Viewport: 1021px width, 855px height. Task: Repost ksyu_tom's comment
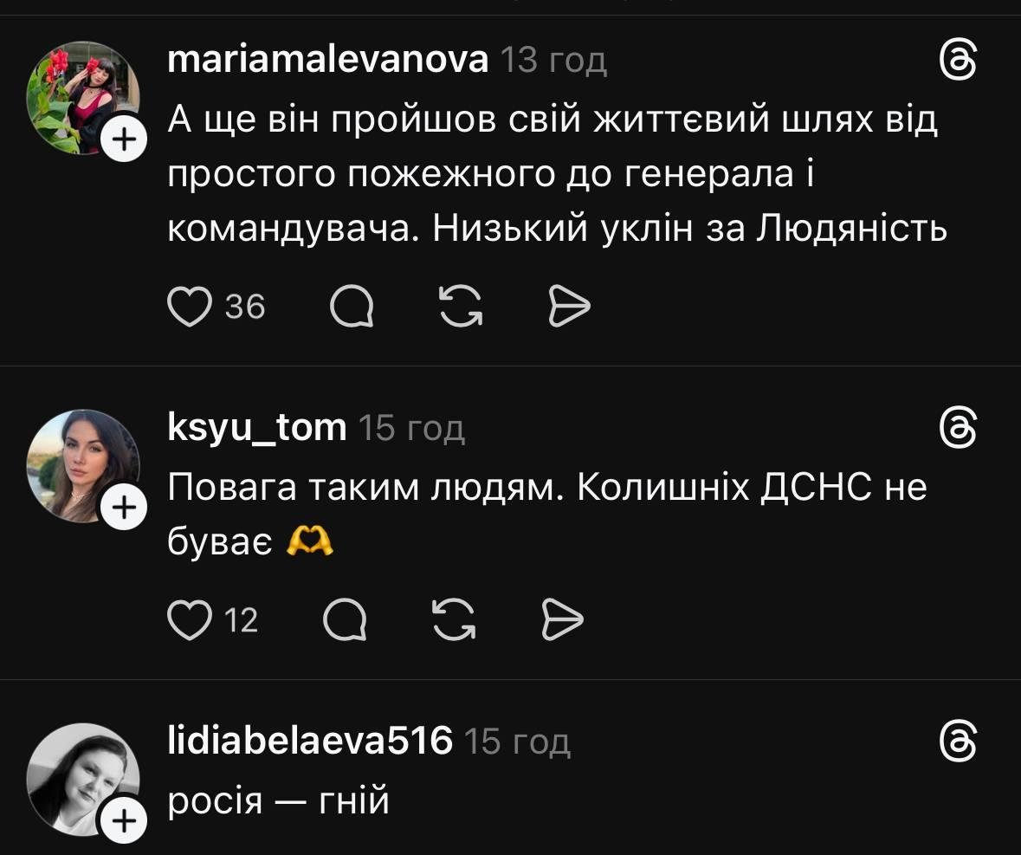(454, 620)
